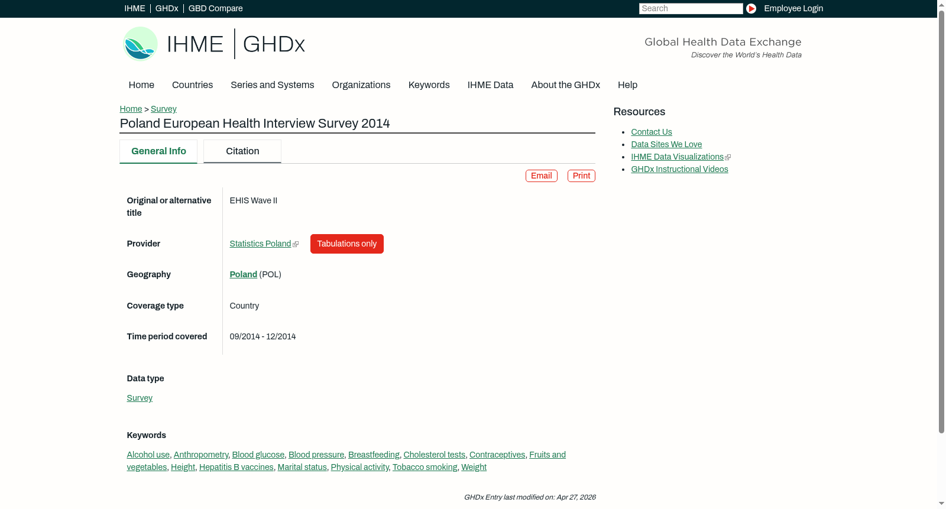Click the 'Poland European Health Interview Survey 2014' heading

coord(255,124)
